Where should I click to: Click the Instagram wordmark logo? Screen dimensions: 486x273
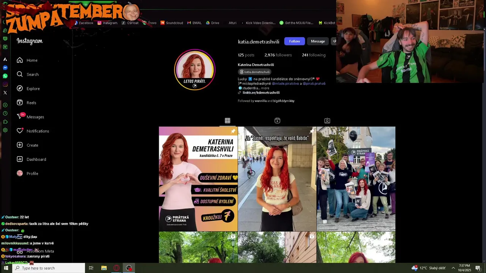[x=30, y=41]
